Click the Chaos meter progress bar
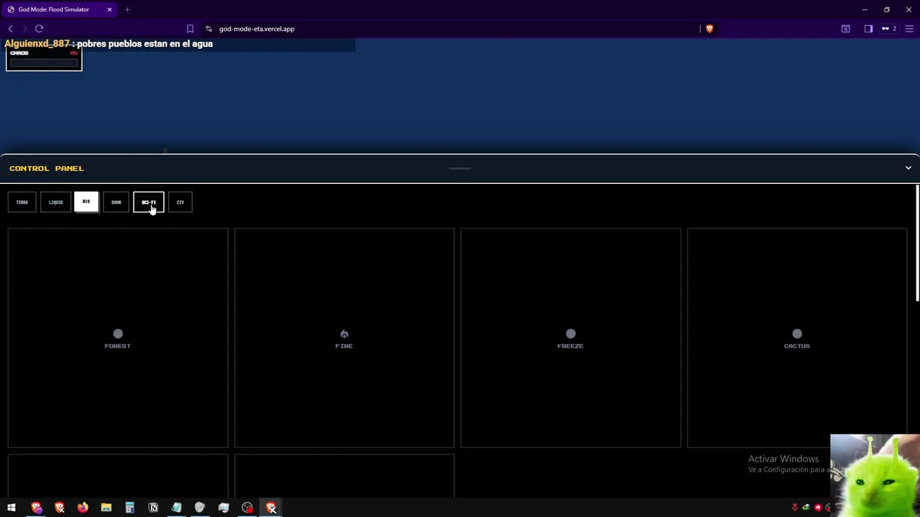Viewport: 920px width, 517px height. point(44,63)
